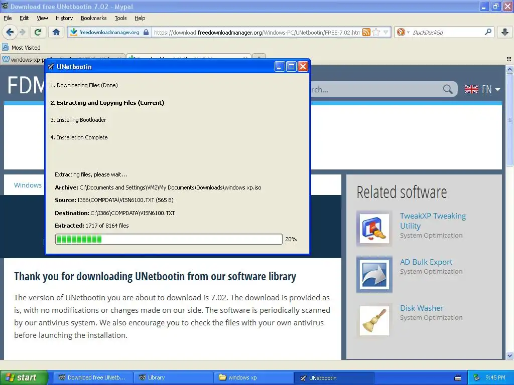514x385 pixels.
Task: Open the Windows Start button
Action: pos(24,377)
